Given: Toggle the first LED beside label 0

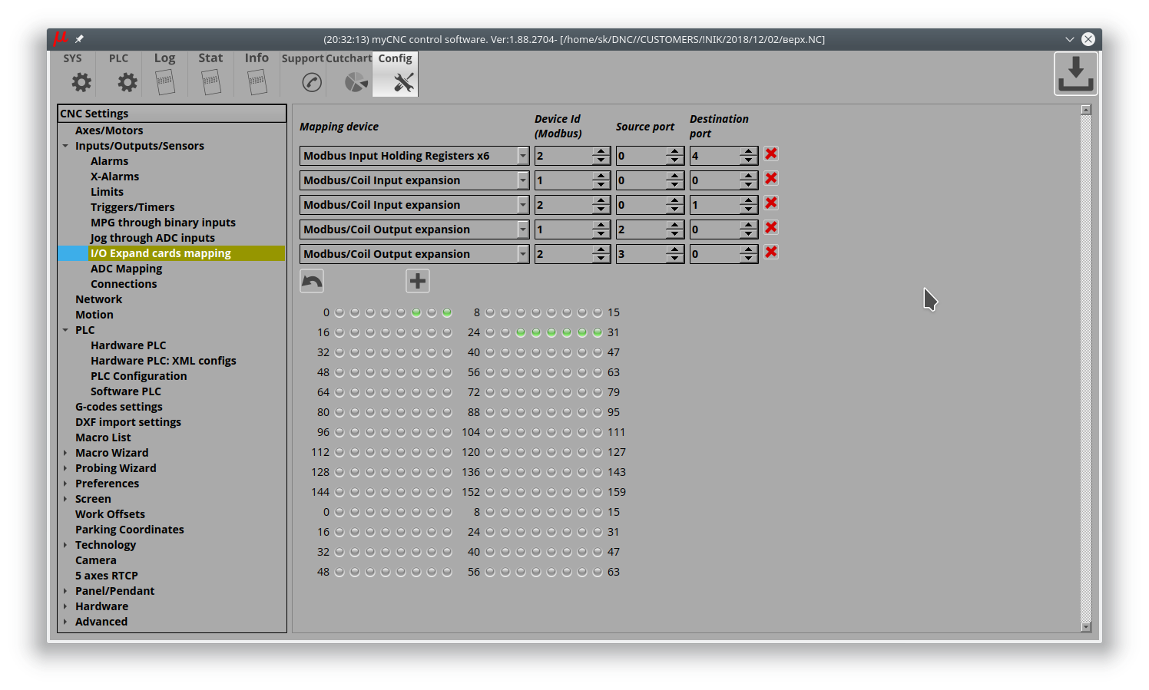Looking at the screenshot, I should click(x=339, y=312).
